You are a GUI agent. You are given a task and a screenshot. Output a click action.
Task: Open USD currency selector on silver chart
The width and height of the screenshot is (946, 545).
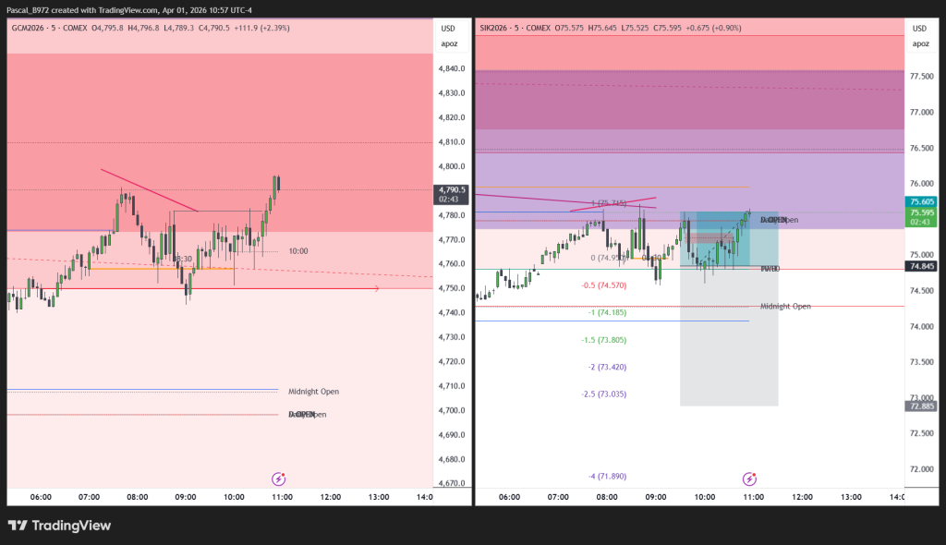920,29
